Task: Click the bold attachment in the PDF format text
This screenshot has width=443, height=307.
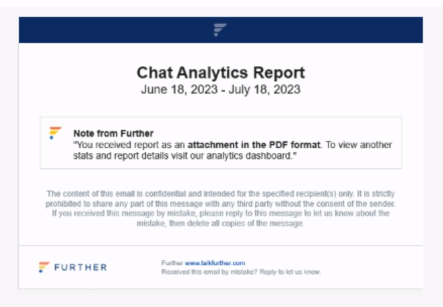Action: tap(254, 145)
